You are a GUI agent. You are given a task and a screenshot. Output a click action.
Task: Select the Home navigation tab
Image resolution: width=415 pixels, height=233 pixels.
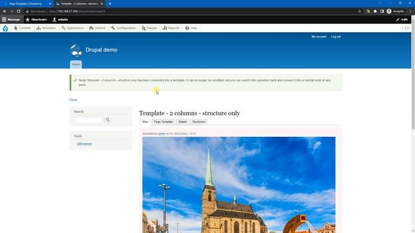point(76,65)
